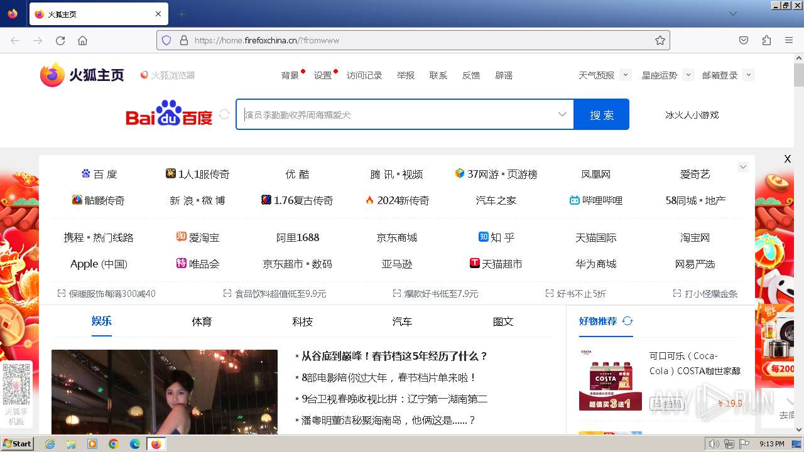Screen dimensions: 804x452
Task: Open the 爱淘宝 site link
Action: [198, 237]
